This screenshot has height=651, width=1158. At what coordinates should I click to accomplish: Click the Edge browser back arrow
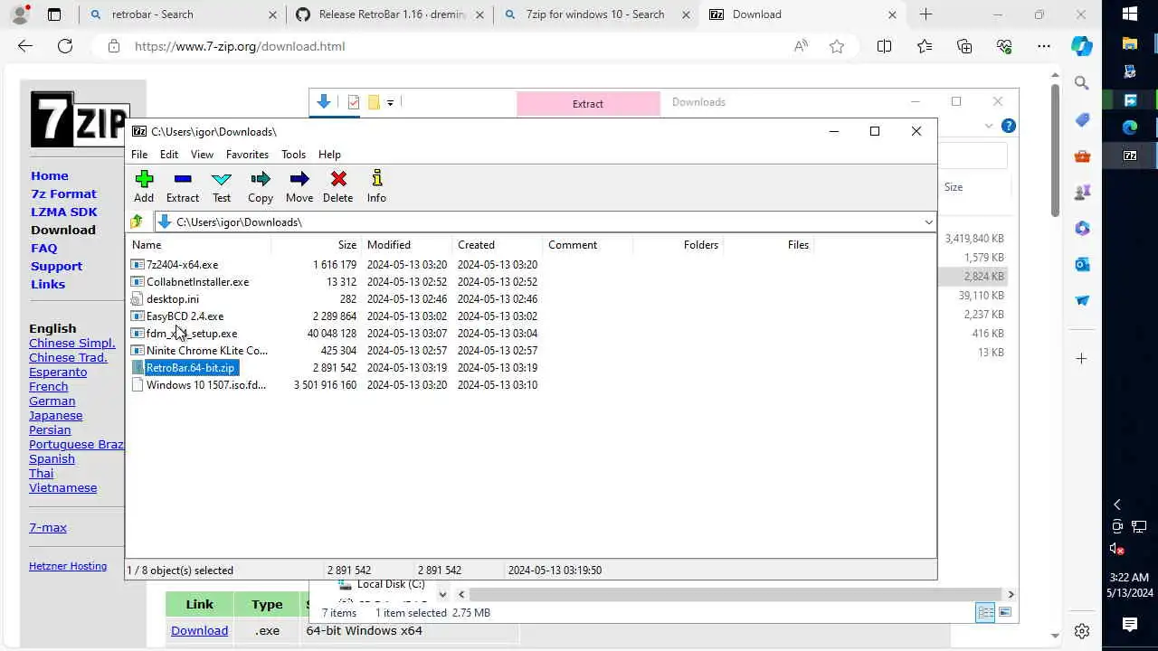pyautogui.click(x=24, y=46)
